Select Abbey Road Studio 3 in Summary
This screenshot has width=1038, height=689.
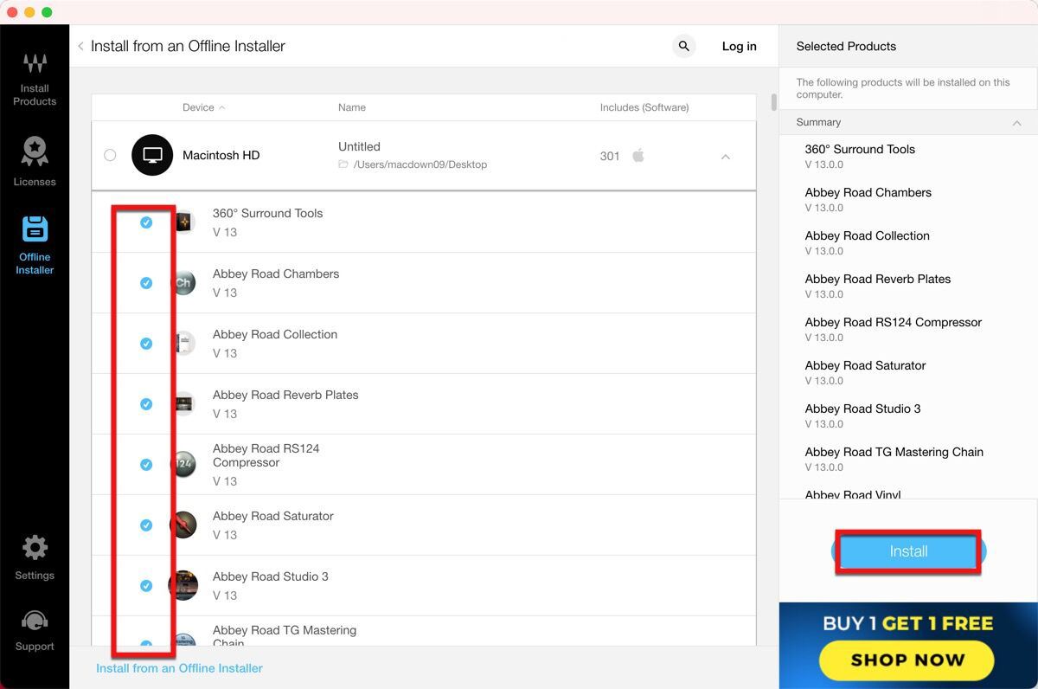[x=863, y=409]
